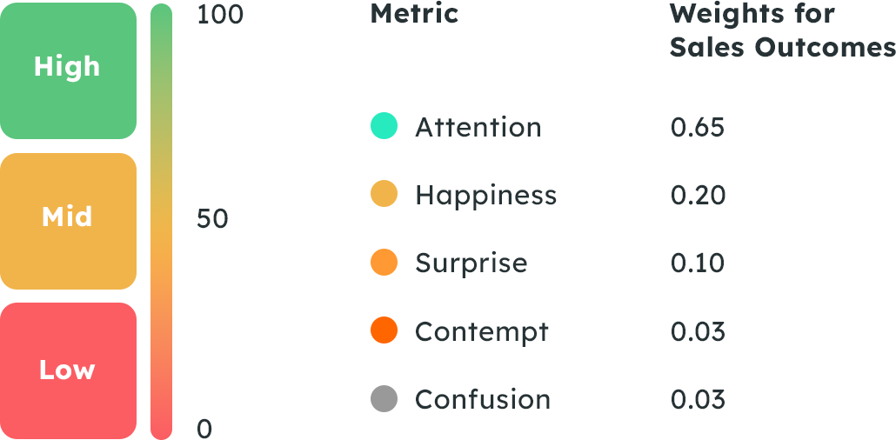Click the Weights for Sales Outcomes header
This screenshot has width=896, height=440.
tap(782, 30)
